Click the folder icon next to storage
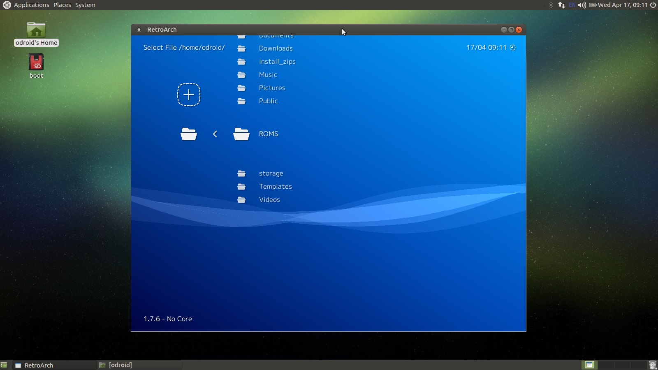Screen dimensions: 658x370 241,173
